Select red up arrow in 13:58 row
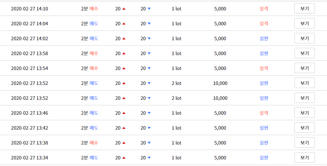327x166 pixels. click(x=124, y=53)
